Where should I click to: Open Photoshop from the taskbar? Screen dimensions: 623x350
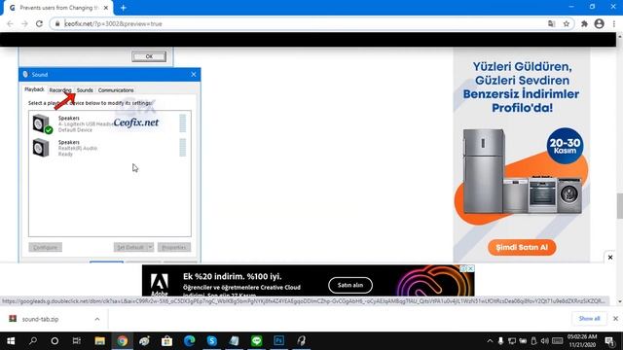point(279,341)
